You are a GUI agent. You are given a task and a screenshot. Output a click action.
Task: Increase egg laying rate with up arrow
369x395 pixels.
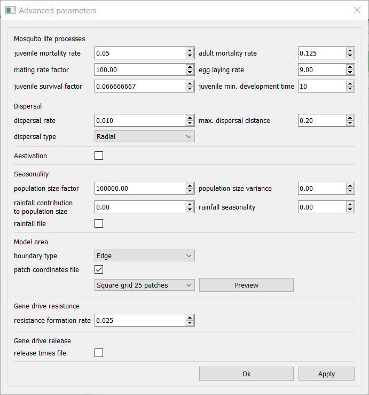pyautogui.click(x=350, y=67)
